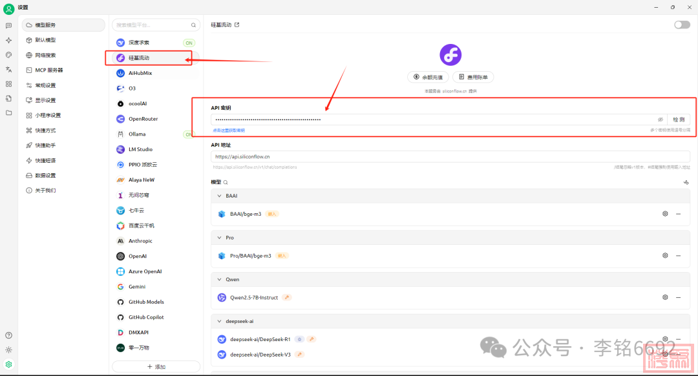Image resolution: width=698 pixels, height=376 pixels.
Task: Click the paintbrush palette icon in left sidebar
Action: point(8,55)
